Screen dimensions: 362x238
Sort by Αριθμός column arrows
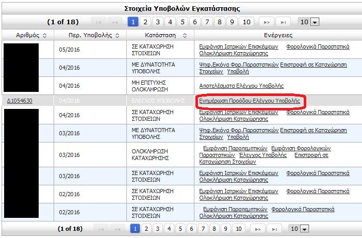click(x=45, y=35)
